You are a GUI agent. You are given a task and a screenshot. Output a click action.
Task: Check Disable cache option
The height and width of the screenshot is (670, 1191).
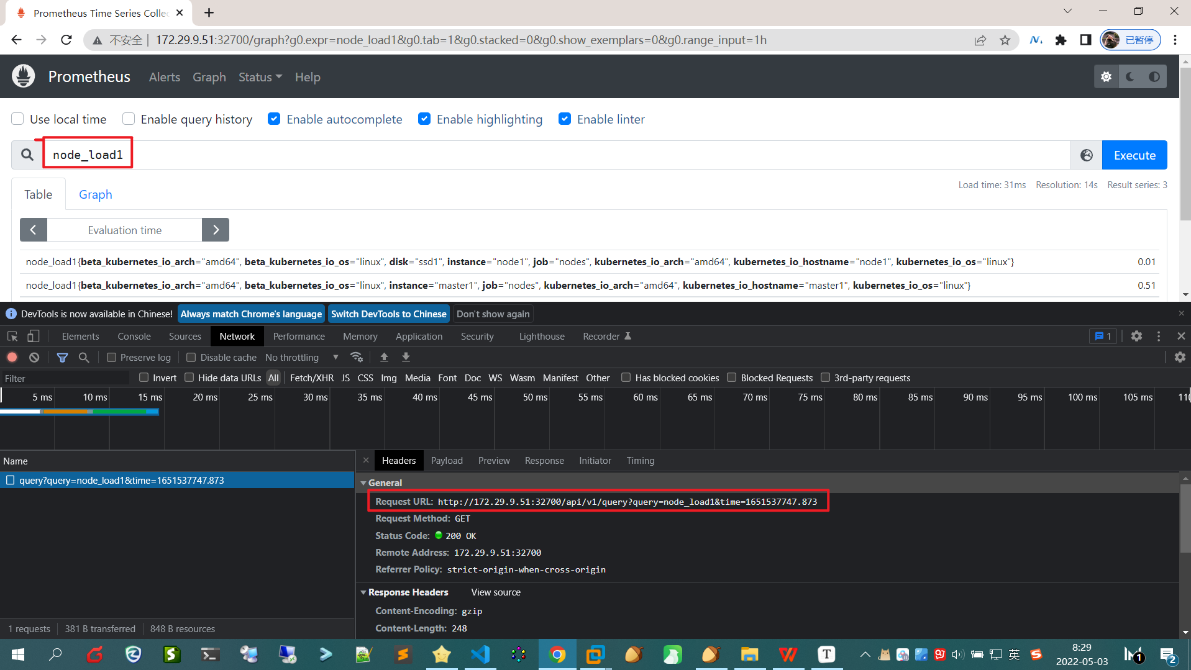click(x=191, y=357)
